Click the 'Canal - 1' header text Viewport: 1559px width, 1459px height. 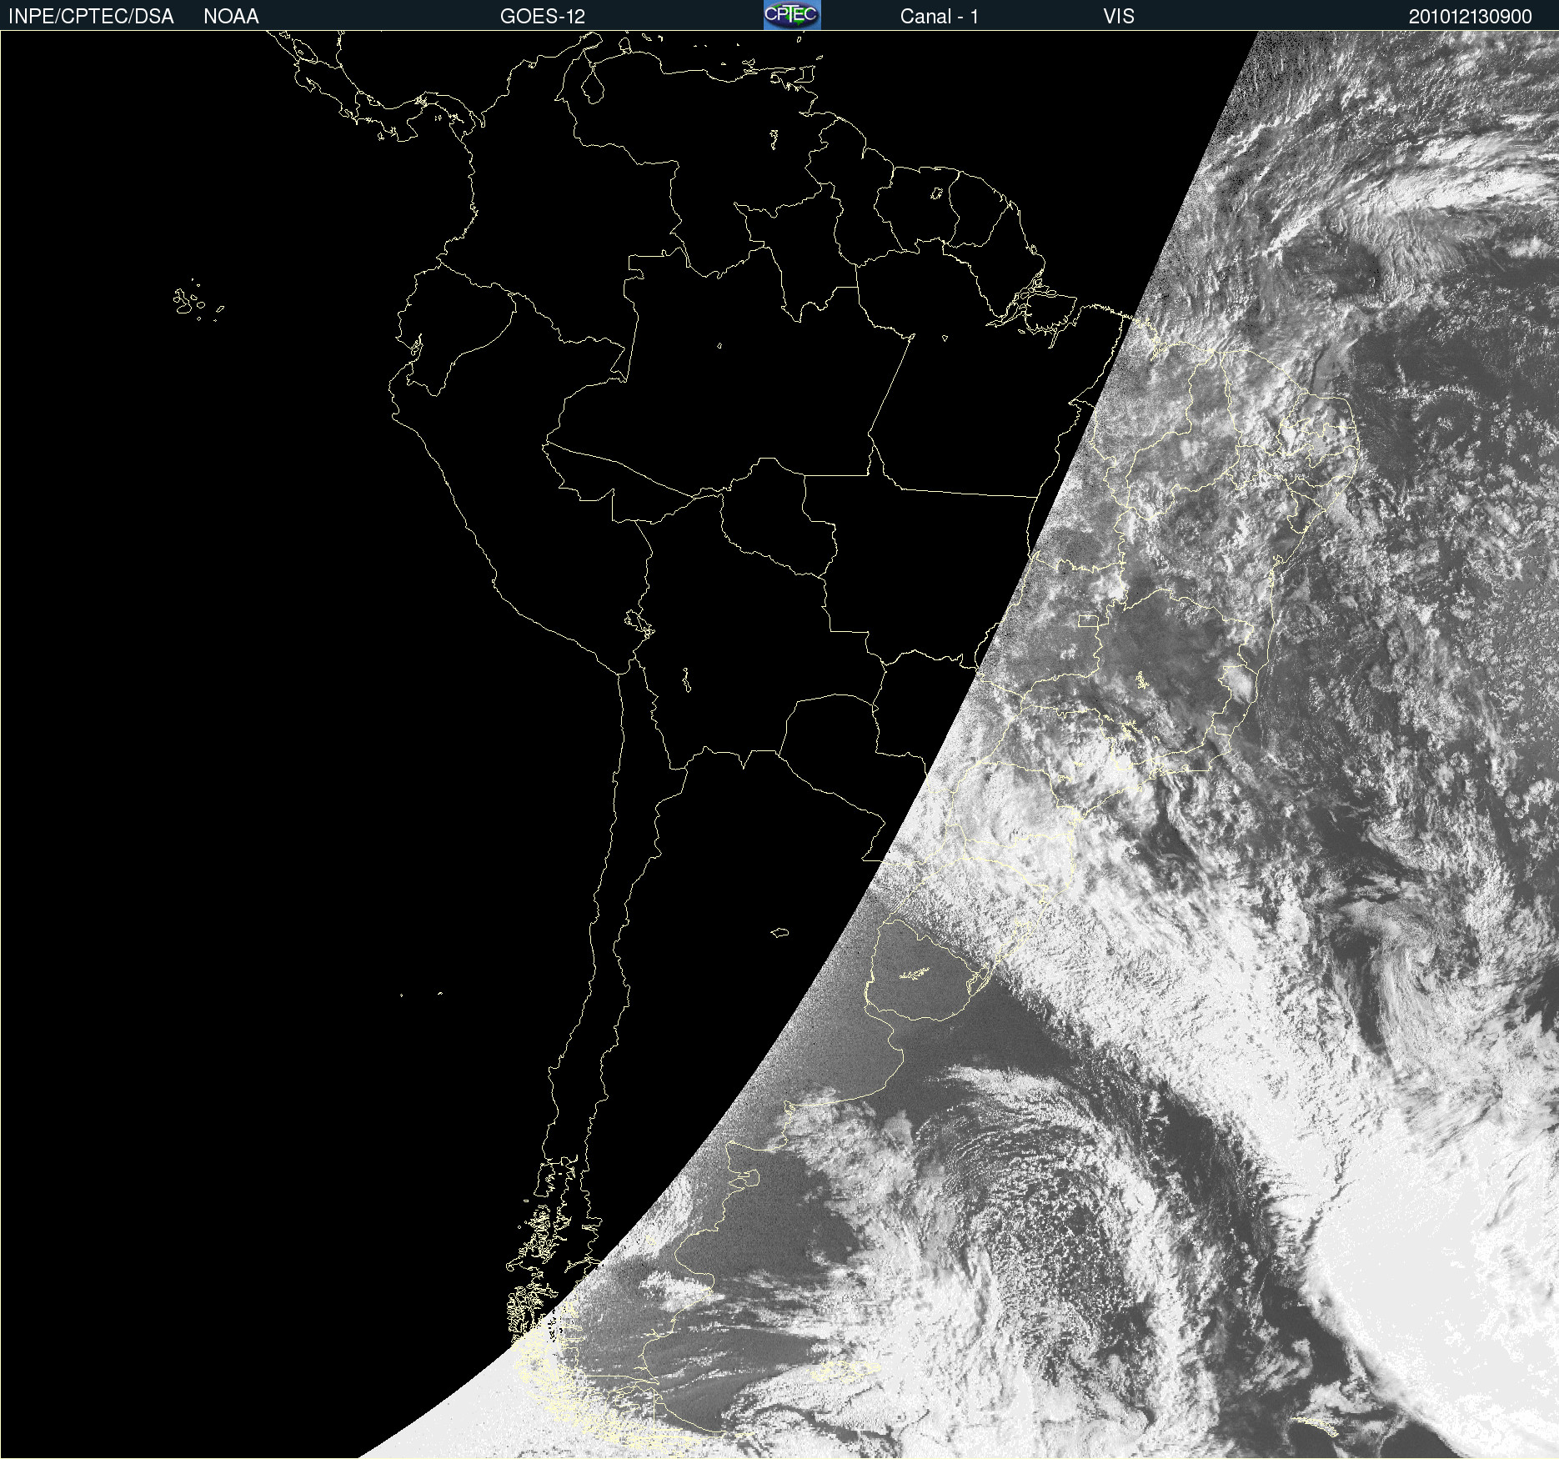click(939, 16)
